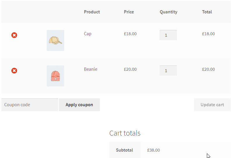Click the £38.00 subtotal amount
Image resolution: width=234 pixels, height=158 pixels.
(x=153, y=150)
